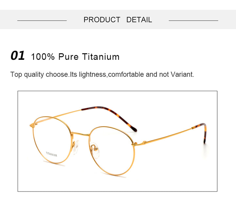Screen dimensions: 236x200
Task: Click the long gold temple arm on right
Action: click(x=168, y=136)
